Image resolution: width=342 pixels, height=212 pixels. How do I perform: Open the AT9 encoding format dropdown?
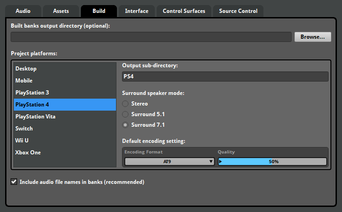tap(170, 162)
